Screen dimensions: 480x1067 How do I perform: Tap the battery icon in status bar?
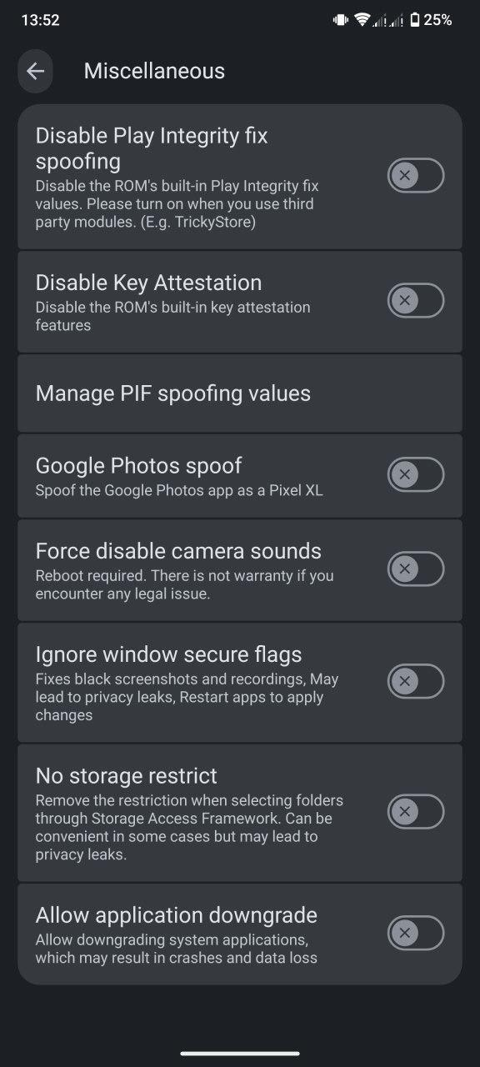point(415,20)
